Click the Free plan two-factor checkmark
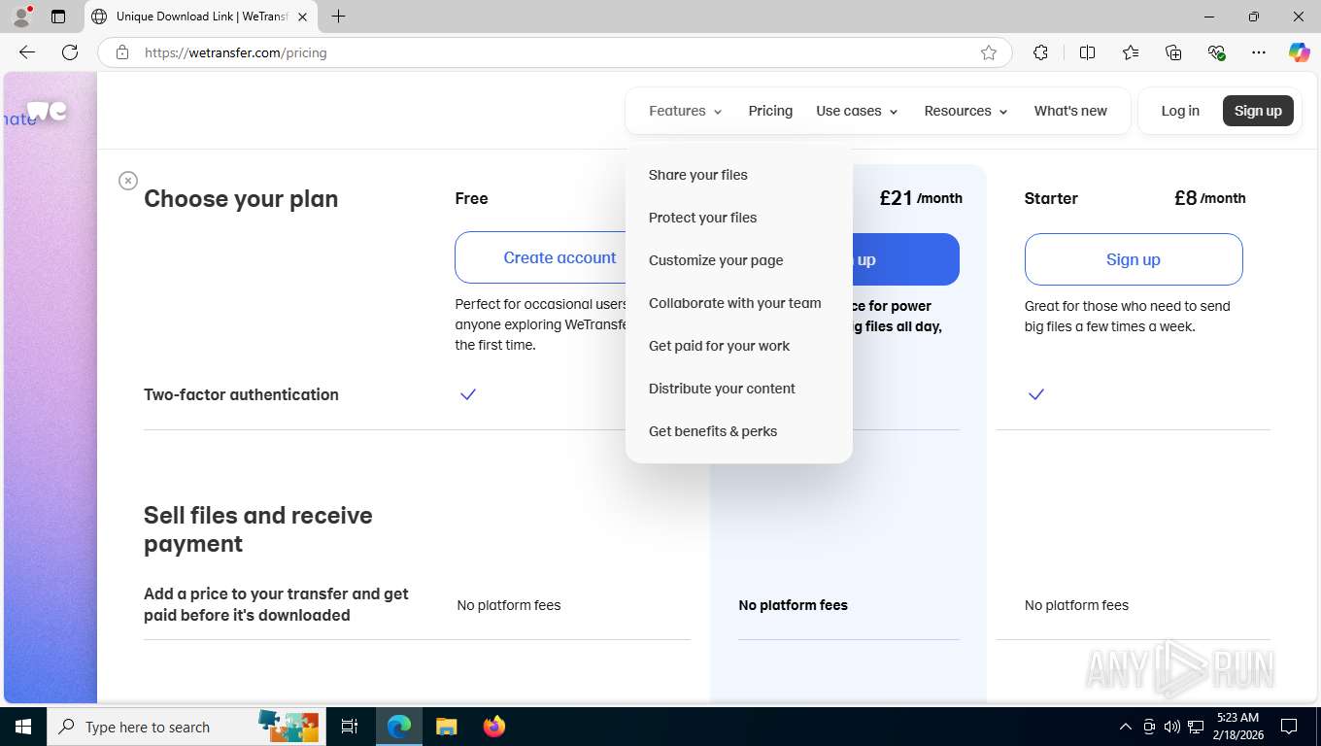The height and width of the screenshot is (746, 1321). 468,394
